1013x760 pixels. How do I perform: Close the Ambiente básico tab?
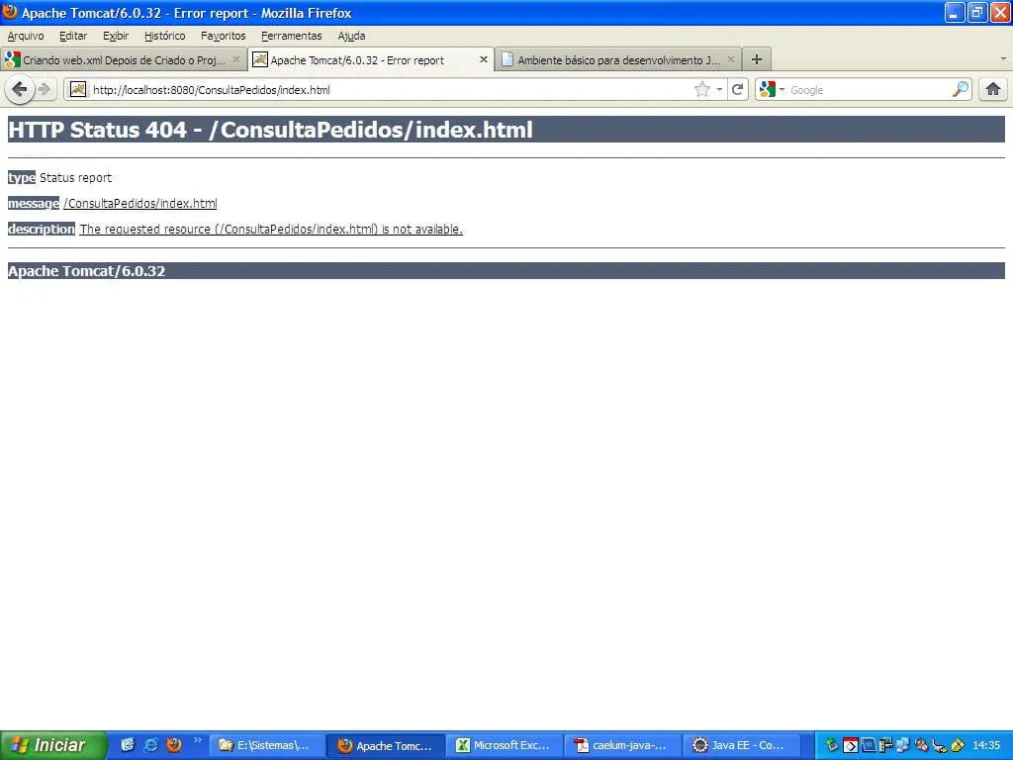click(x=731, y=59)
